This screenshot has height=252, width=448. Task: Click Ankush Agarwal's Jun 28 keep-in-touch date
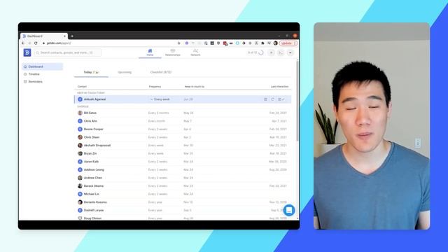(188, 99)
